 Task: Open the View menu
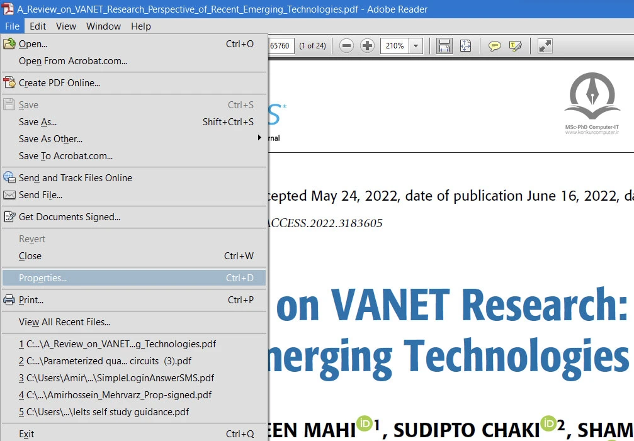point(66,26)
